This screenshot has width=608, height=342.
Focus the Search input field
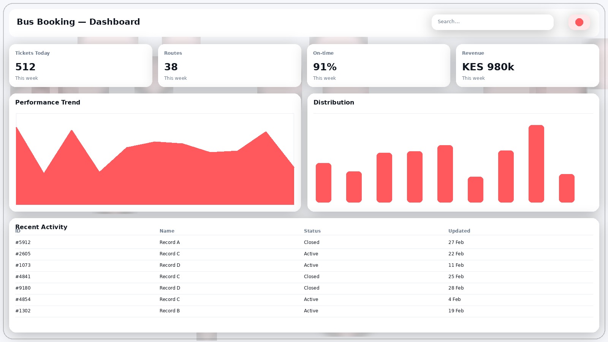tap(492, 22)
